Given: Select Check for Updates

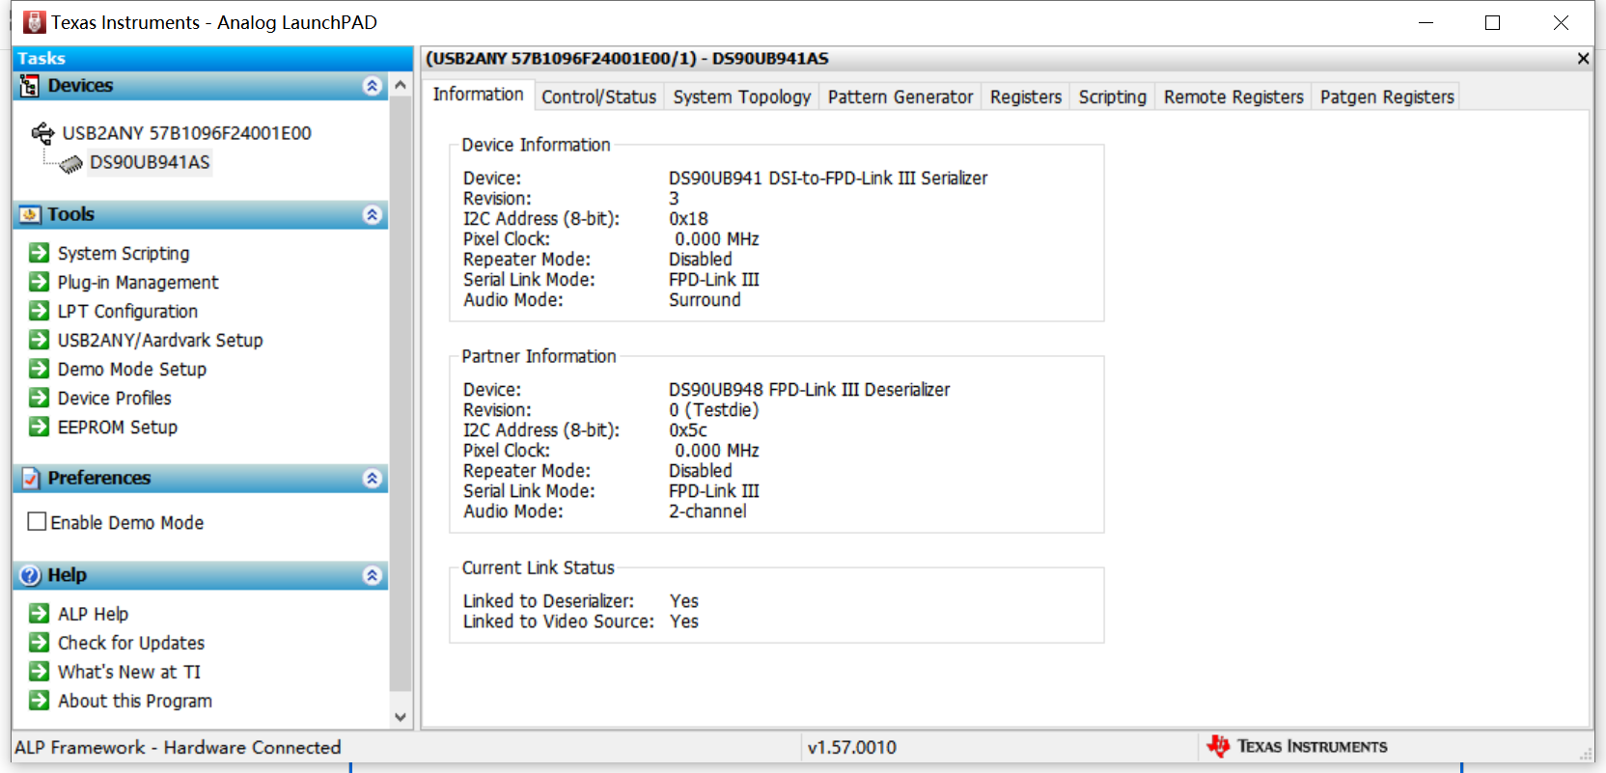Looking at the screenshot, I should click(131, 643).
